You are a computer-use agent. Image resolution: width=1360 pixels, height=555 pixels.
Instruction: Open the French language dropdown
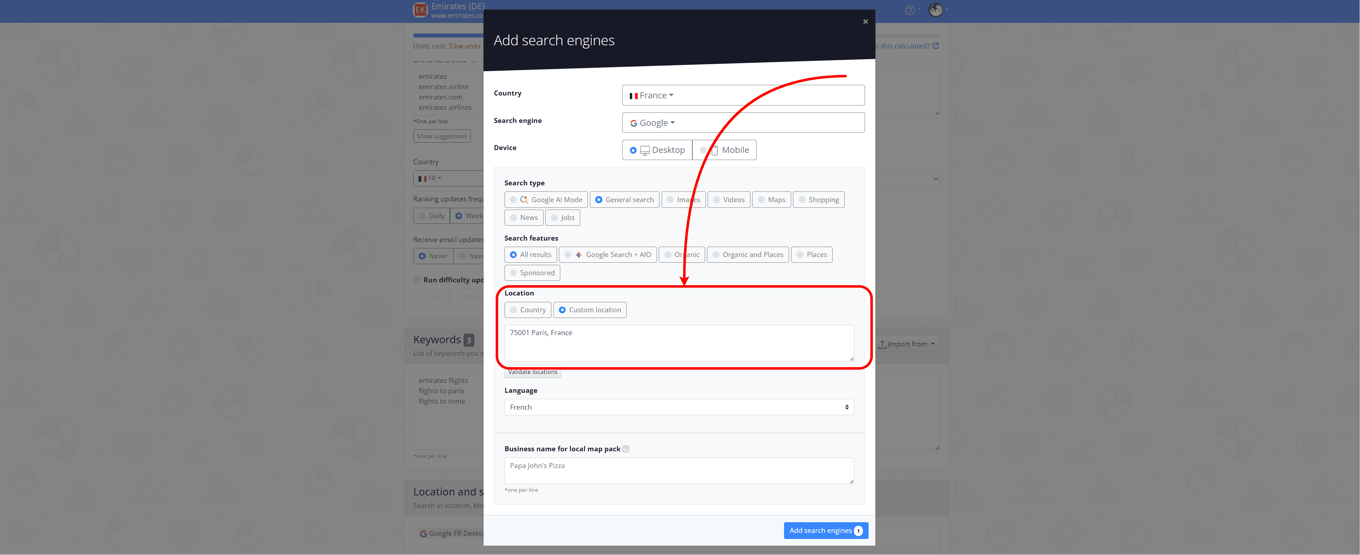pyautogui.click(x=679, y=407)
